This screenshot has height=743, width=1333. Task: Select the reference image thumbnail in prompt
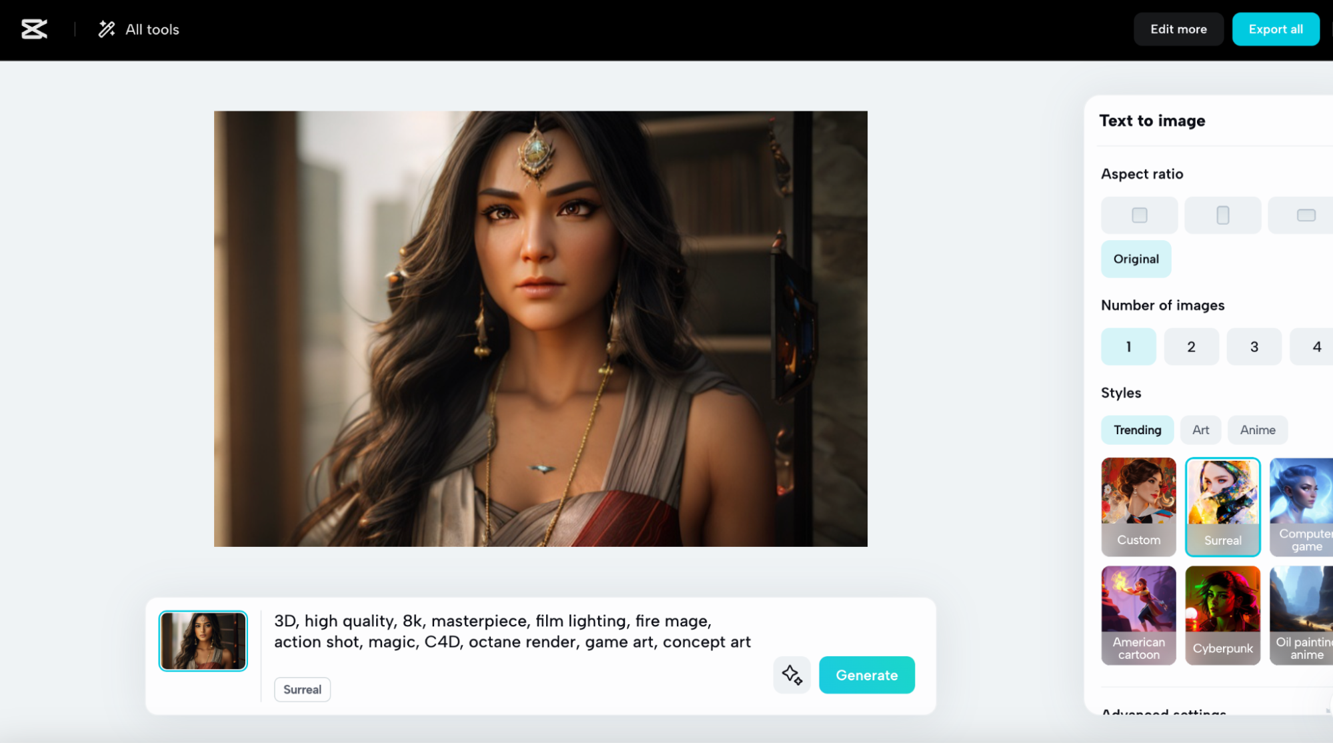[x=203, y=641]
